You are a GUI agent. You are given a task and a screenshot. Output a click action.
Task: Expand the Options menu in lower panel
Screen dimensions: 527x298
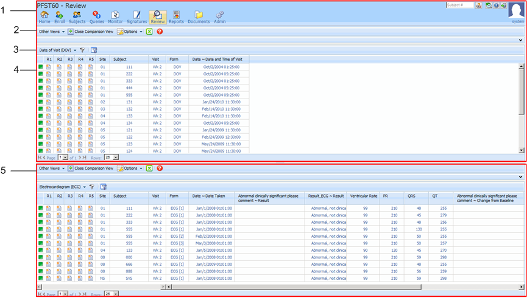130,168
